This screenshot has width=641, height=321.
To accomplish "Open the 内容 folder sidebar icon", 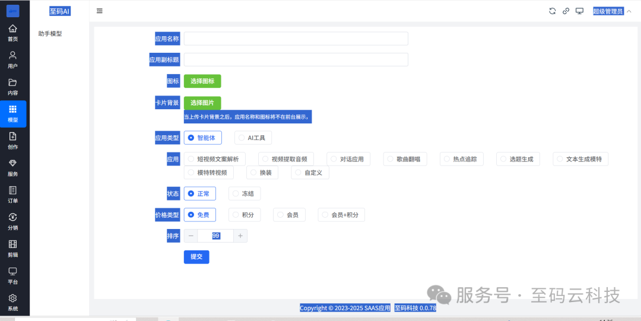I will (x=13, y=87).
